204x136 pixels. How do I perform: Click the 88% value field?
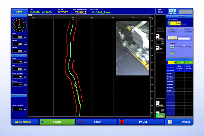coord(18,37)
